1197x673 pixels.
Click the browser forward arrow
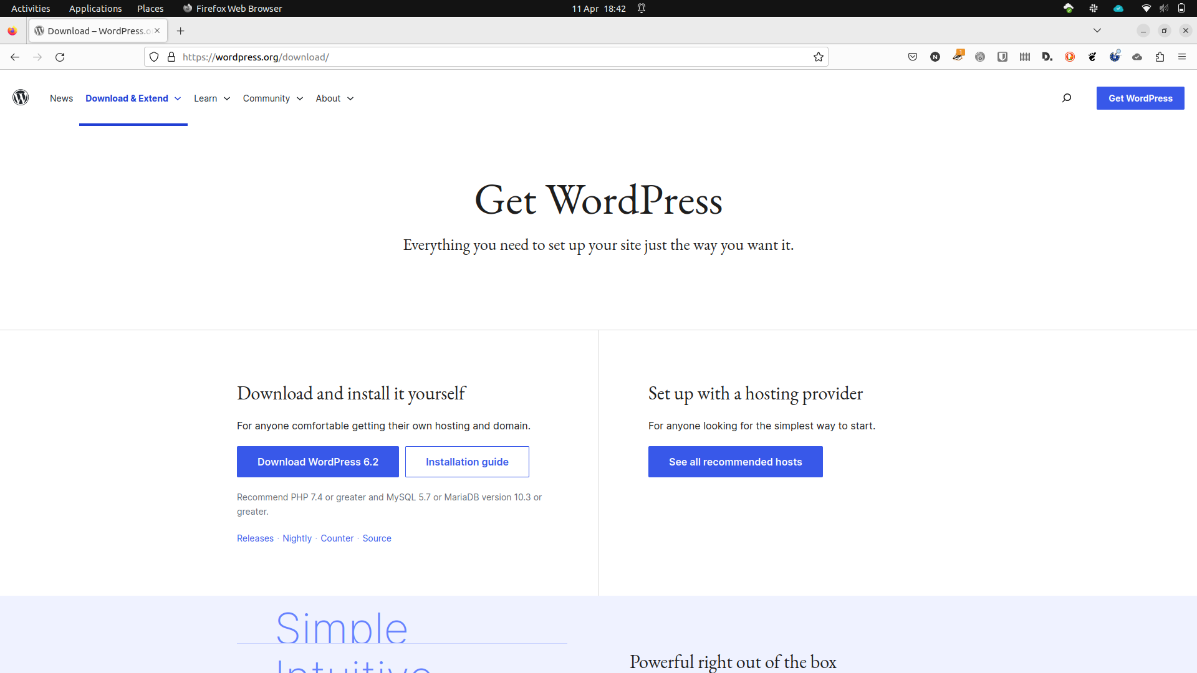click(x=37, y=57)
